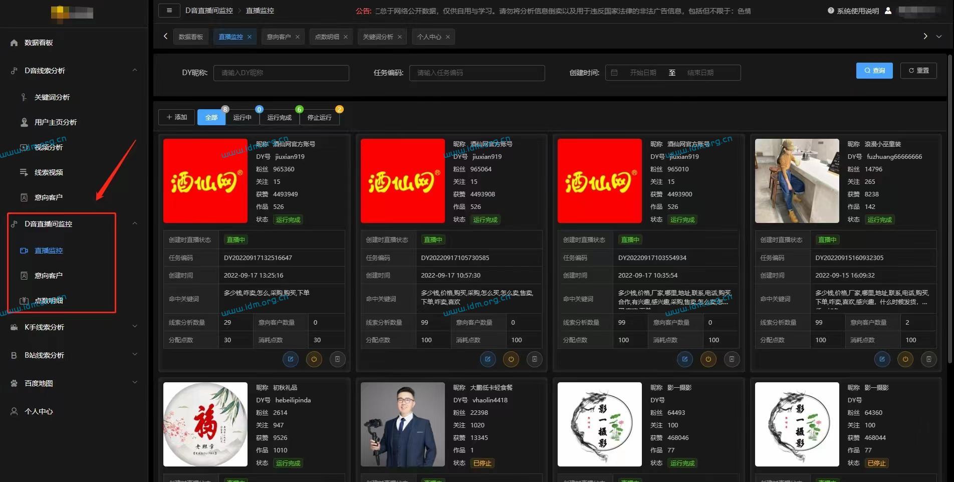
Task: Open 大鹏低卡轻食餐 avatar thumbnail
Action: point(403,424)
